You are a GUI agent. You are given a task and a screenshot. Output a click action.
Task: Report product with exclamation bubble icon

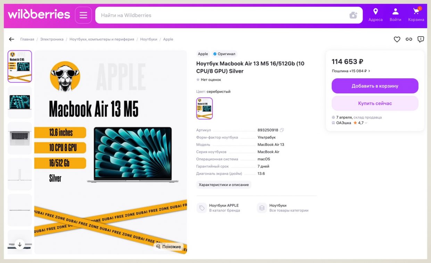[x=421, y=39]
